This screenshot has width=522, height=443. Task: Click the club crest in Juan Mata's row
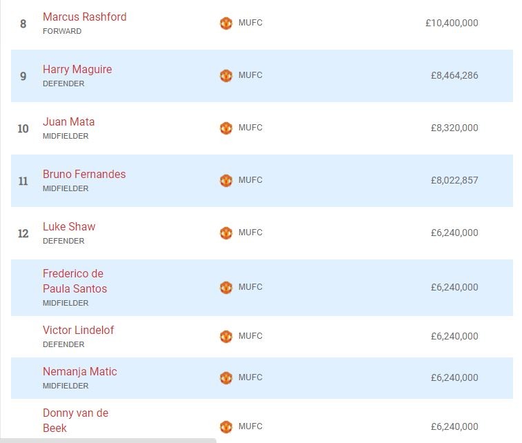[x=226, y=128]
